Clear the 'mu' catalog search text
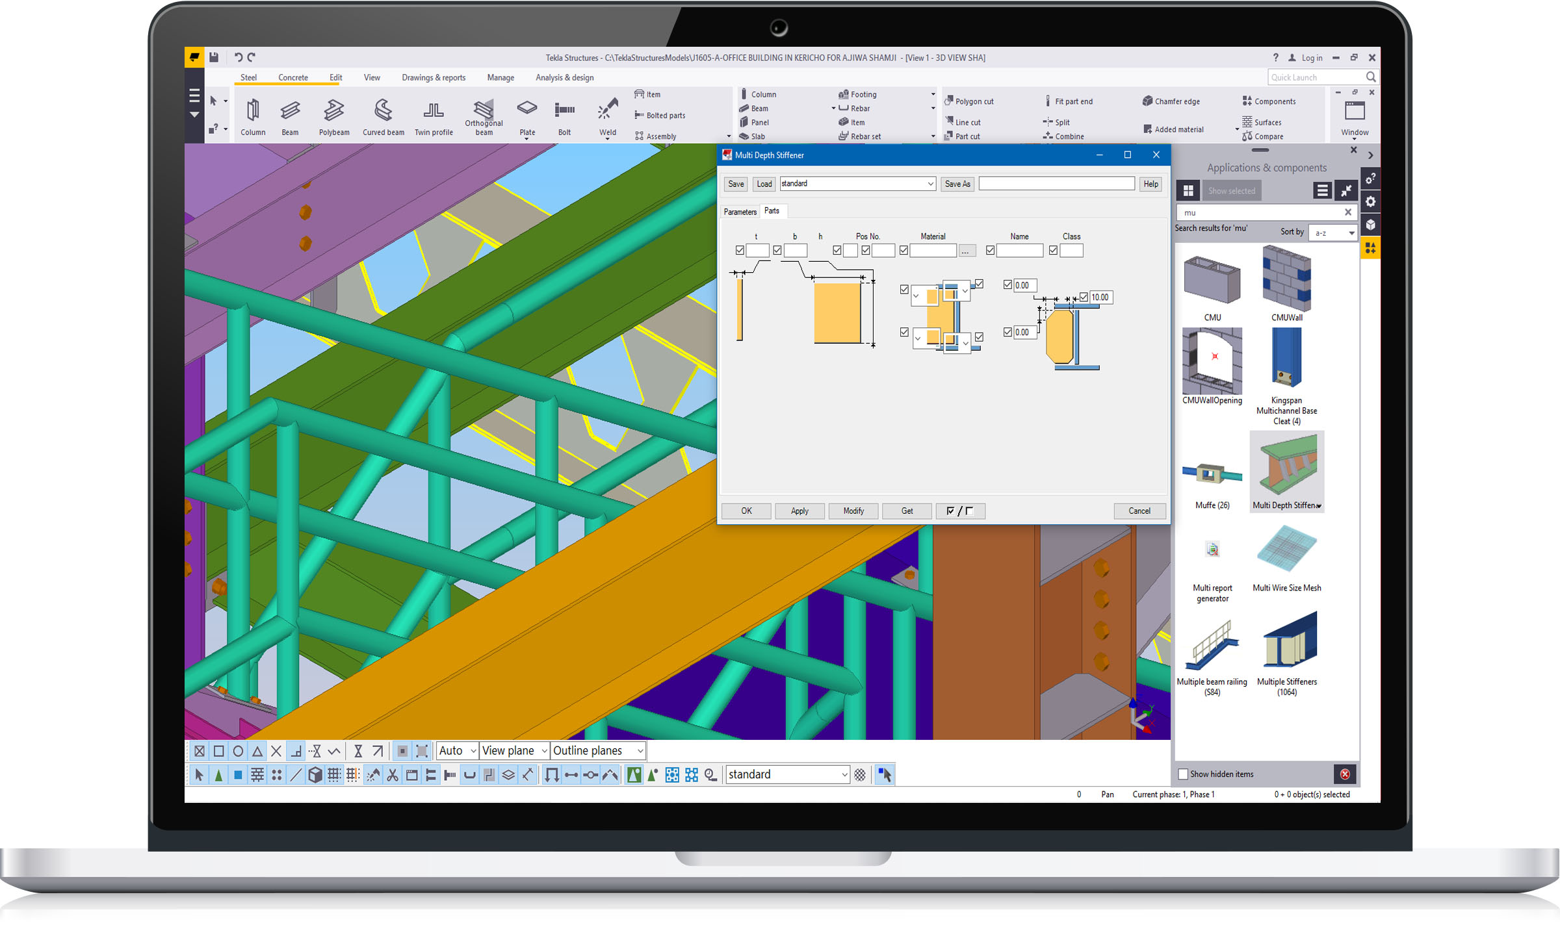 (x=1347, y=212)
